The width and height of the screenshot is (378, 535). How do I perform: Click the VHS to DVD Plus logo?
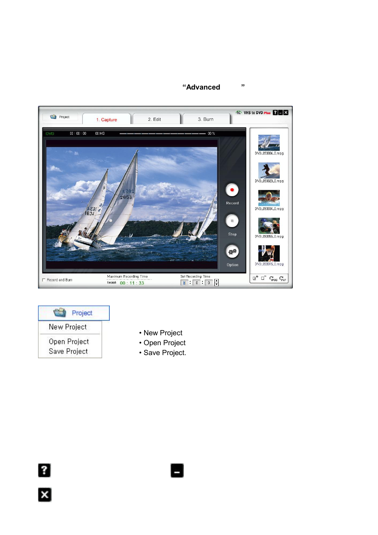[253, 113]
